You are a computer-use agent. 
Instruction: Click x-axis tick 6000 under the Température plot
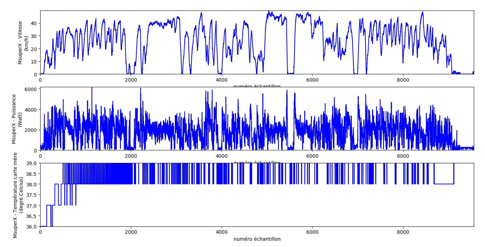point(312,232)
